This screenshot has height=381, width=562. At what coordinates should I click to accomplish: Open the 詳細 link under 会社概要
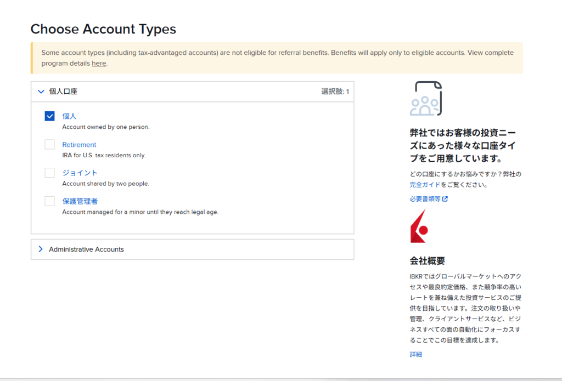tap(416, 355)
